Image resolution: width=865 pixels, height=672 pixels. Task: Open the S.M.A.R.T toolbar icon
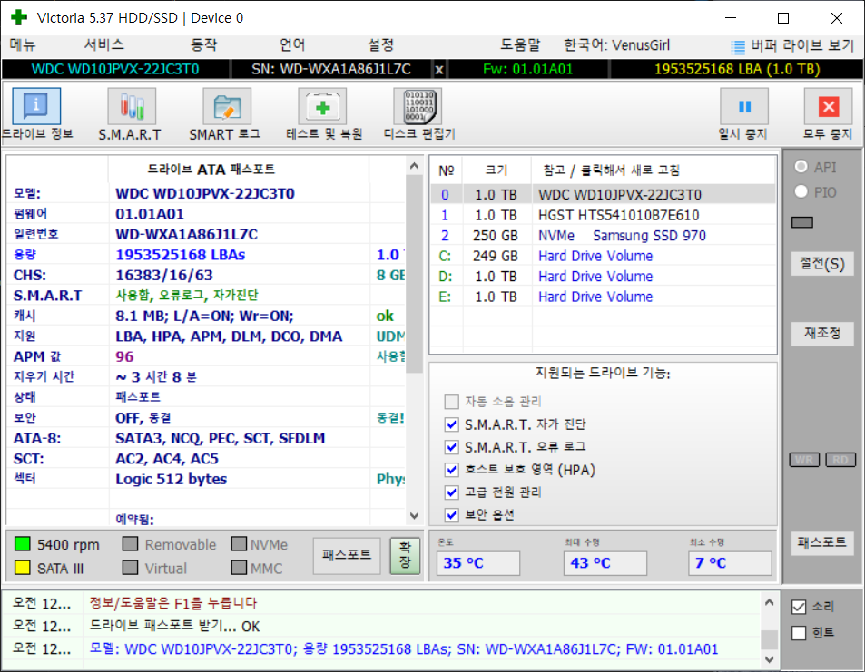[x=132, y=106]
